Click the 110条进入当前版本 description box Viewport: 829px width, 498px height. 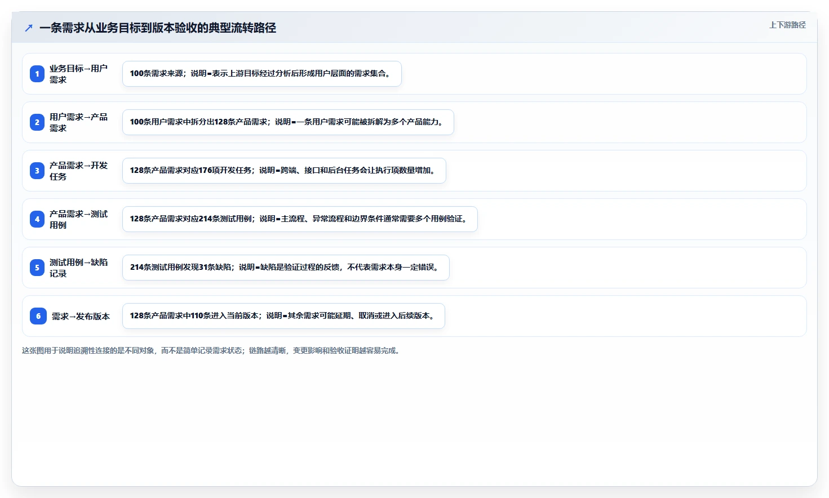(283, 316)
